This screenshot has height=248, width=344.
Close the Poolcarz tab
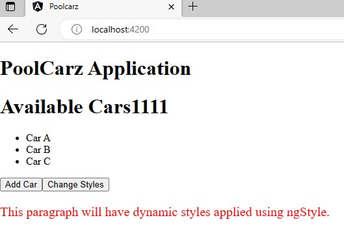coord(171,7)
